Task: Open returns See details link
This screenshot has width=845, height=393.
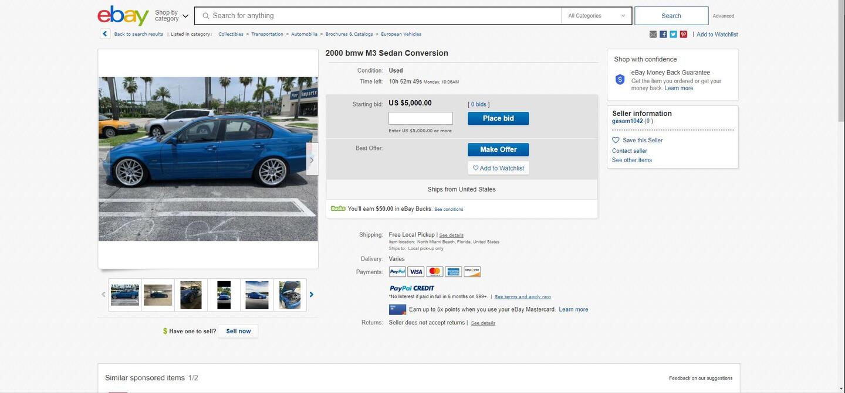Action: click(x=483, y=323)
